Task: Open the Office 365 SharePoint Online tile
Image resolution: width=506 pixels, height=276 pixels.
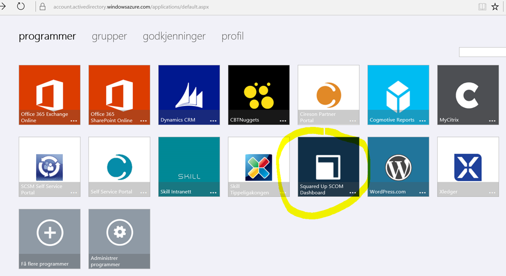Action: (119, 95)
